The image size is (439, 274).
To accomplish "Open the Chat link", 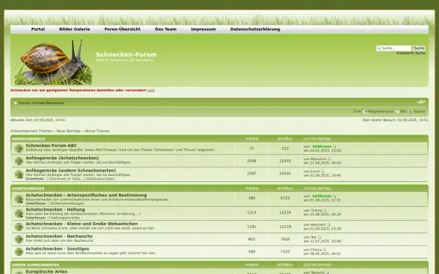I will pos(357,111).
